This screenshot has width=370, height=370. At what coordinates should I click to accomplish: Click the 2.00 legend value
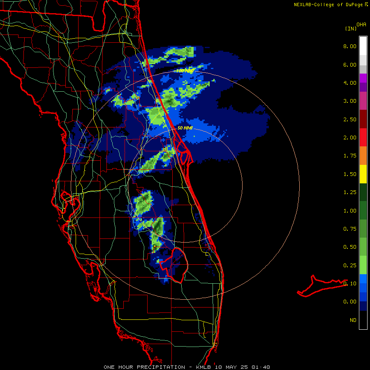coord(350,138)
